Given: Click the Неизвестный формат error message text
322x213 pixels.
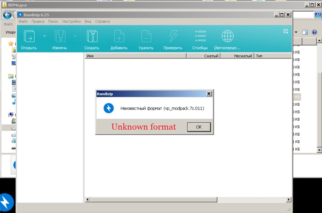Looking at the screenshot, I should 162,108.
